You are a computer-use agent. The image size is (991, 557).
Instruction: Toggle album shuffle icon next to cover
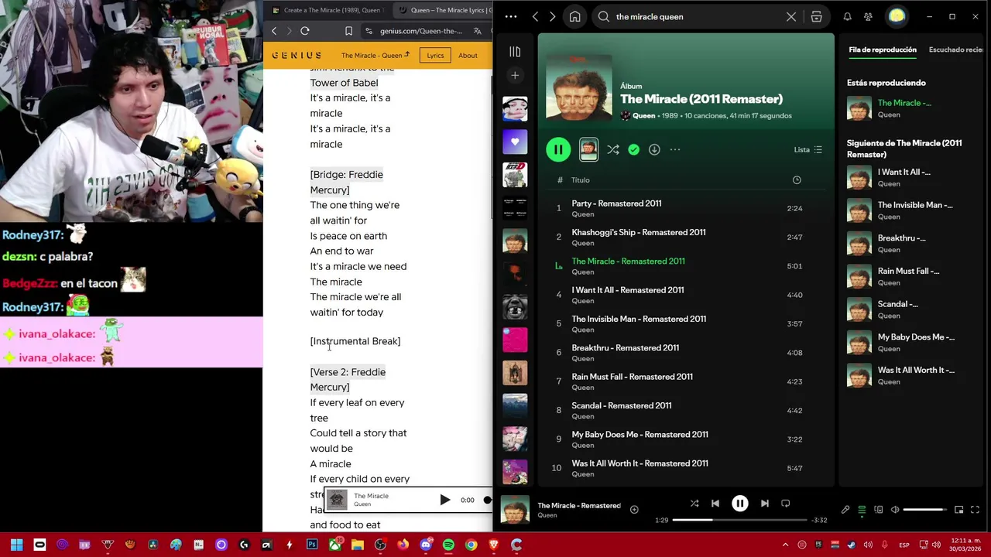click(613, 150)
